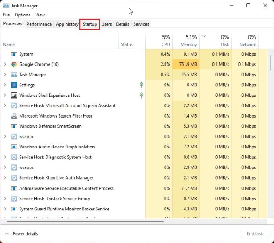Viewport: 274px width, 243px height.
Task: Click the Task Manager title bar icon
Action: click(6, 6)
